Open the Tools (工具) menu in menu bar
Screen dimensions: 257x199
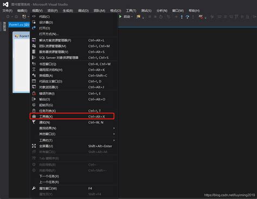(x=131, y=11)
